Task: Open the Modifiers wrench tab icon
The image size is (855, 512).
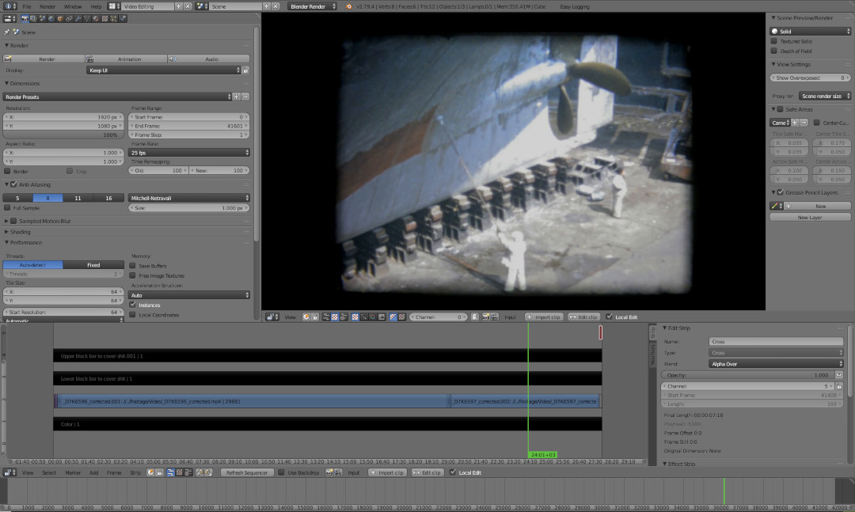Action: coord(78,18)
